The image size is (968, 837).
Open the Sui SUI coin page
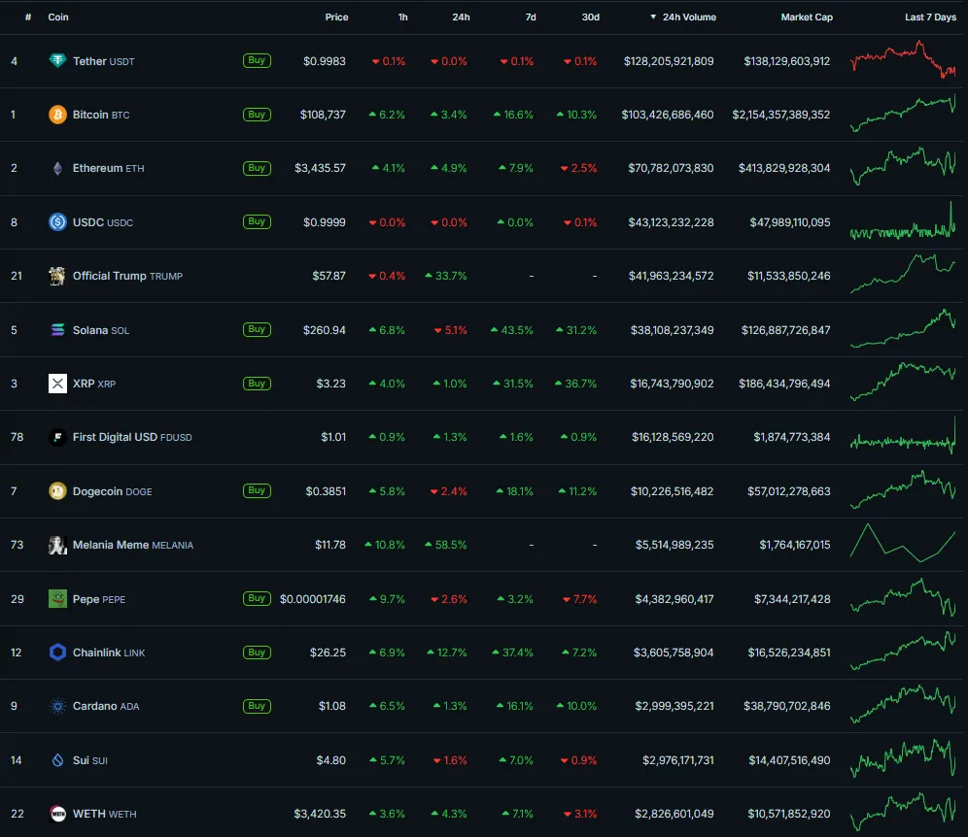click(90, 760)
